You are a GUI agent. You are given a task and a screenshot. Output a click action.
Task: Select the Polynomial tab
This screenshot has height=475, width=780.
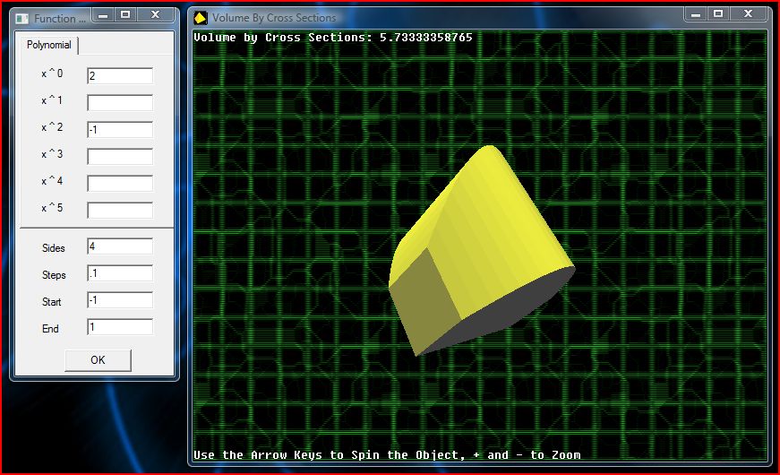coord(49,45)
